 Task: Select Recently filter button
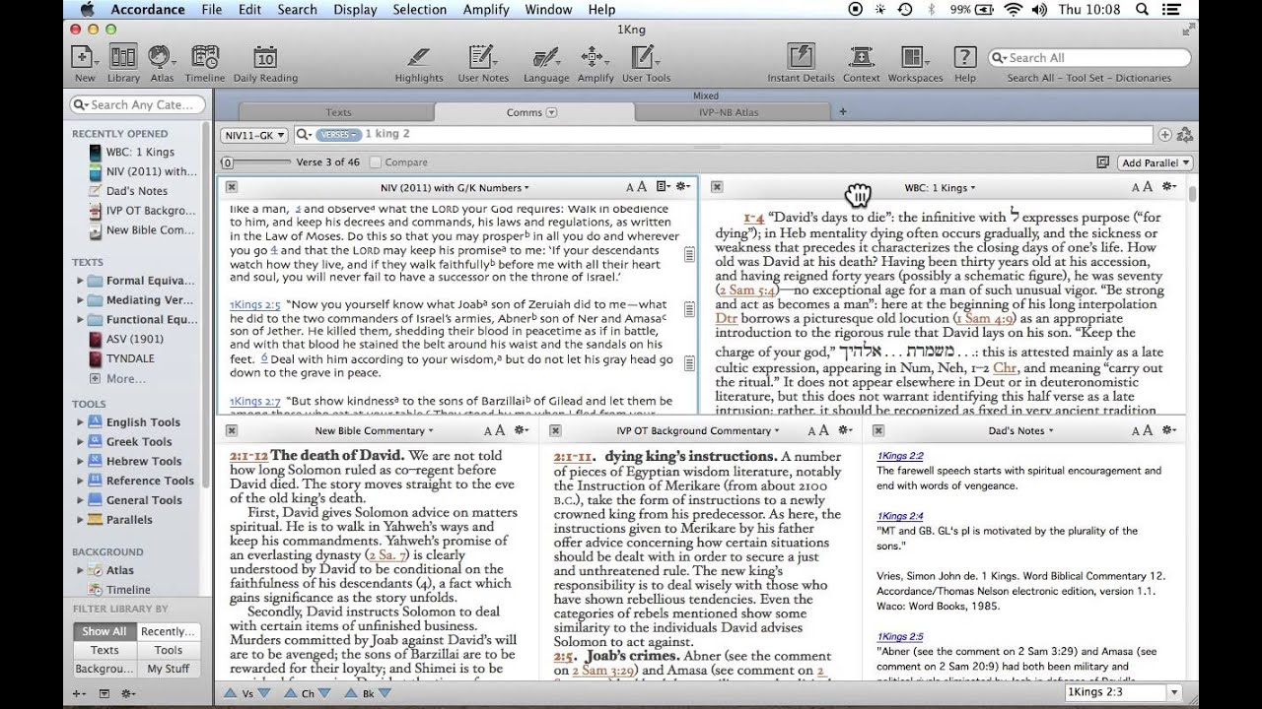(x=168, y=631)
